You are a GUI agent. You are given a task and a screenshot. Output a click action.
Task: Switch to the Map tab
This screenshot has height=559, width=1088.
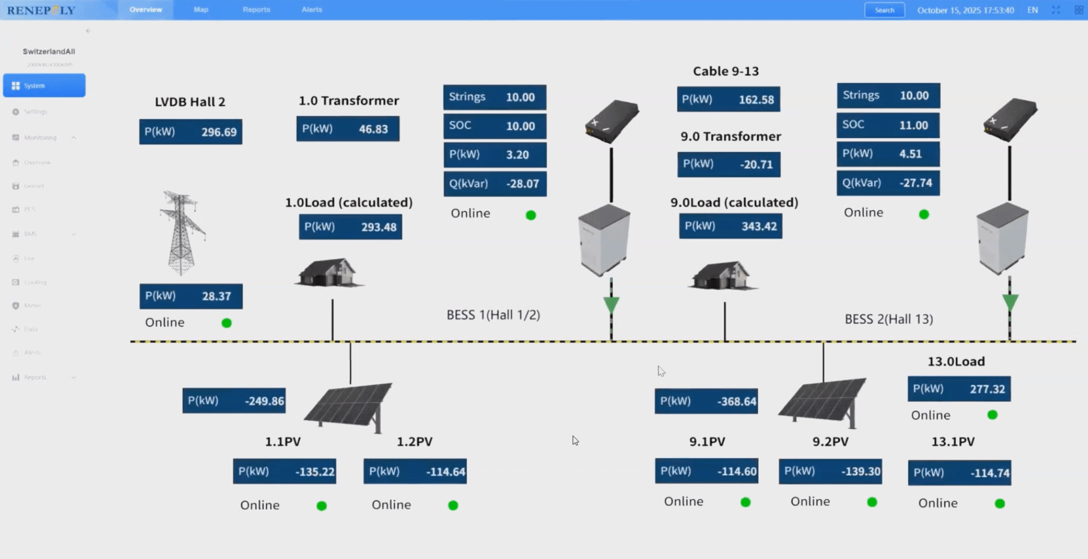coord(201,9)
